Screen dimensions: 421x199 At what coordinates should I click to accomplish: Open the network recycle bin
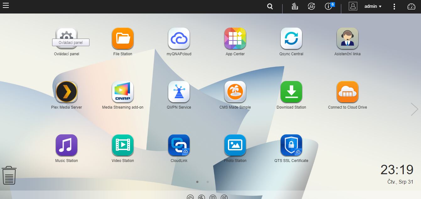coord(9,175)
